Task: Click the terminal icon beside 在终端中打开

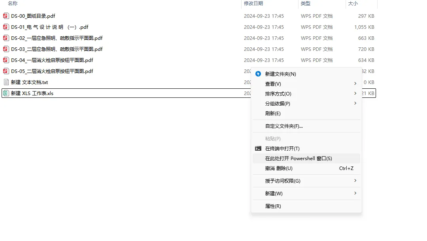Action: [x=257, y=148]
